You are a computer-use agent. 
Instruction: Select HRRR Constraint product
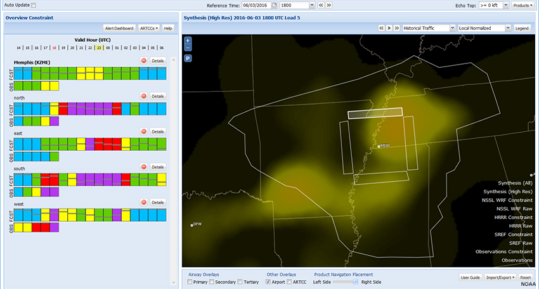click(x=513, y=217)
